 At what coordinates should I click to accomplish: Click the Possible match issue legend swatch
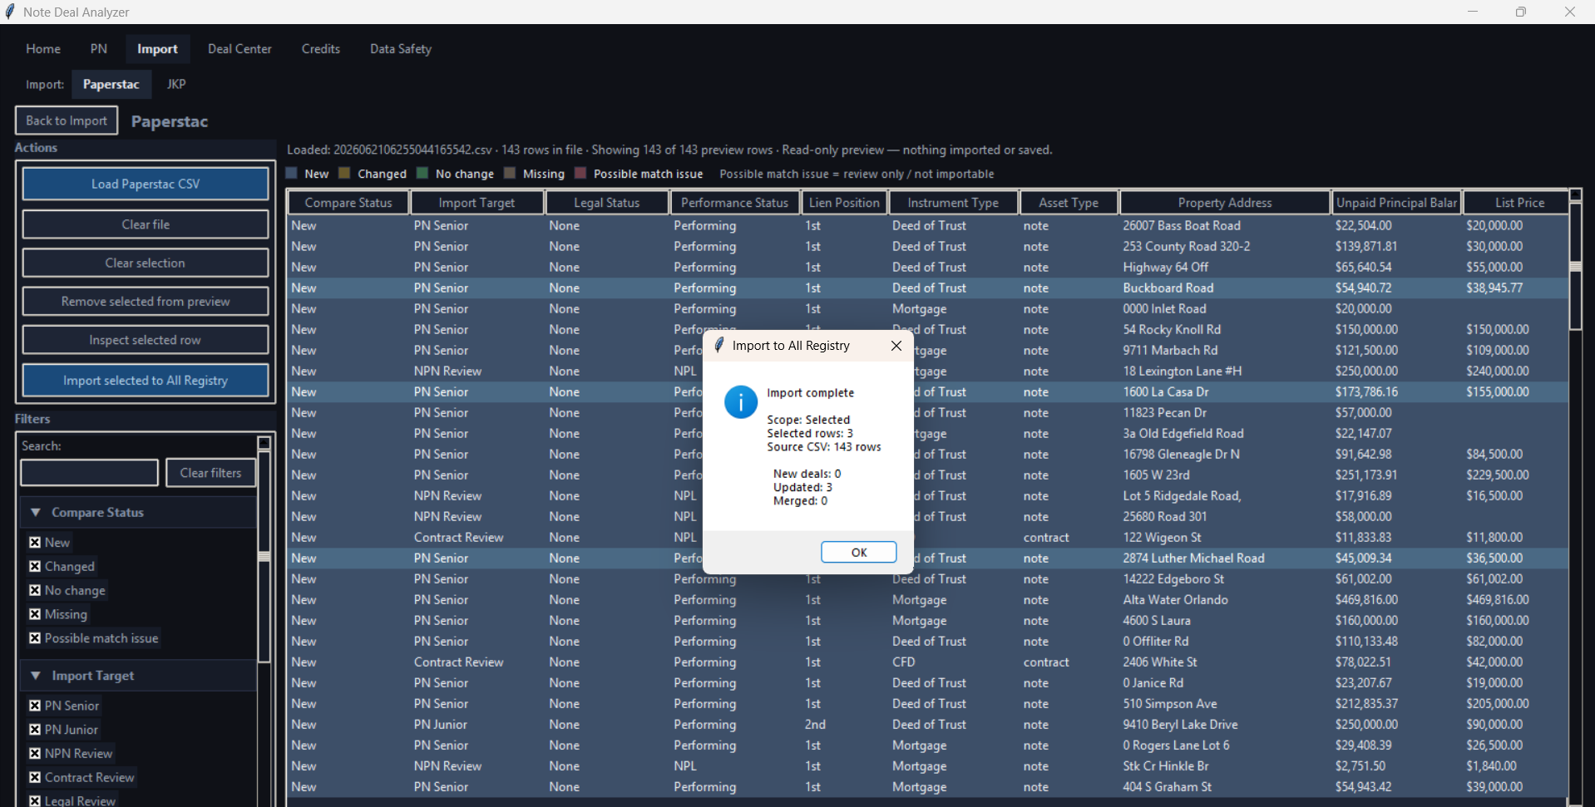[580, 173]
